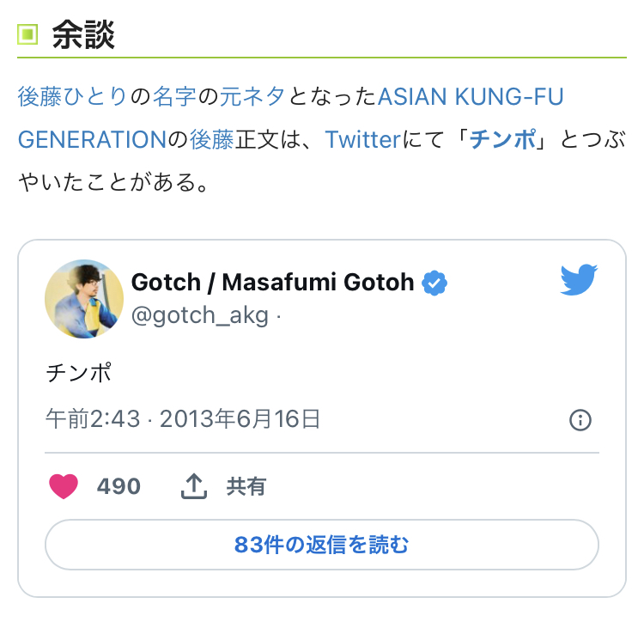Image resolution: width=644 pixels, height=628 pixels.
Task: Click the @gotch_akg handle
Action: click(x=201, y=316)
